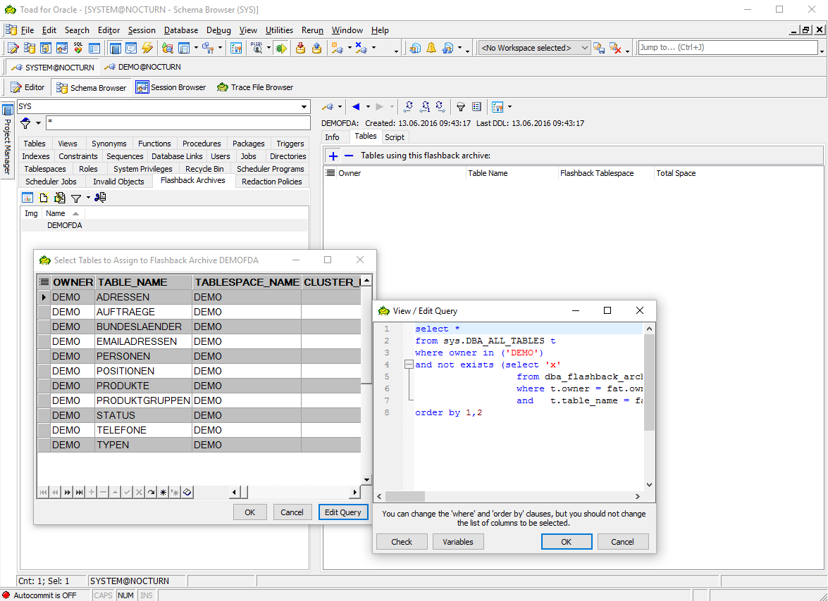This screenshot has width=828, height=601.
Task: Click the TABLE_NAME column header
Action: click(143, 282)
